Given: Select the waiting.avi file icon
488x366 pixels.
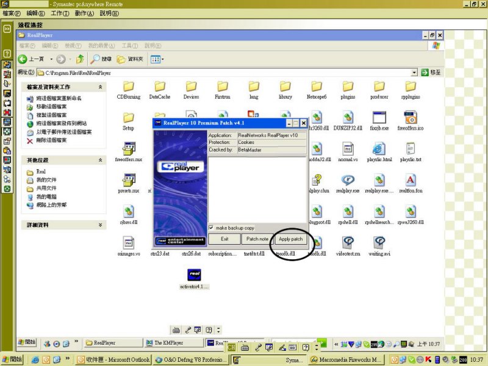Looking at the screenshot, I should click(379, 243).
